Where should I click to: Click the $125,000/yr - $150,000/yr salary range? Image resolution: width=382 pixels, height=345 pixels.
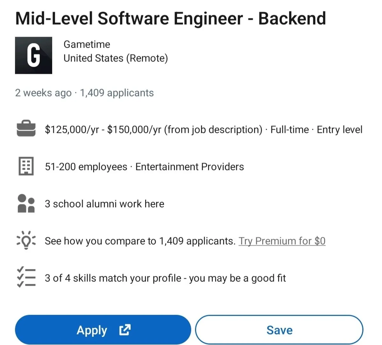[103, 130]
